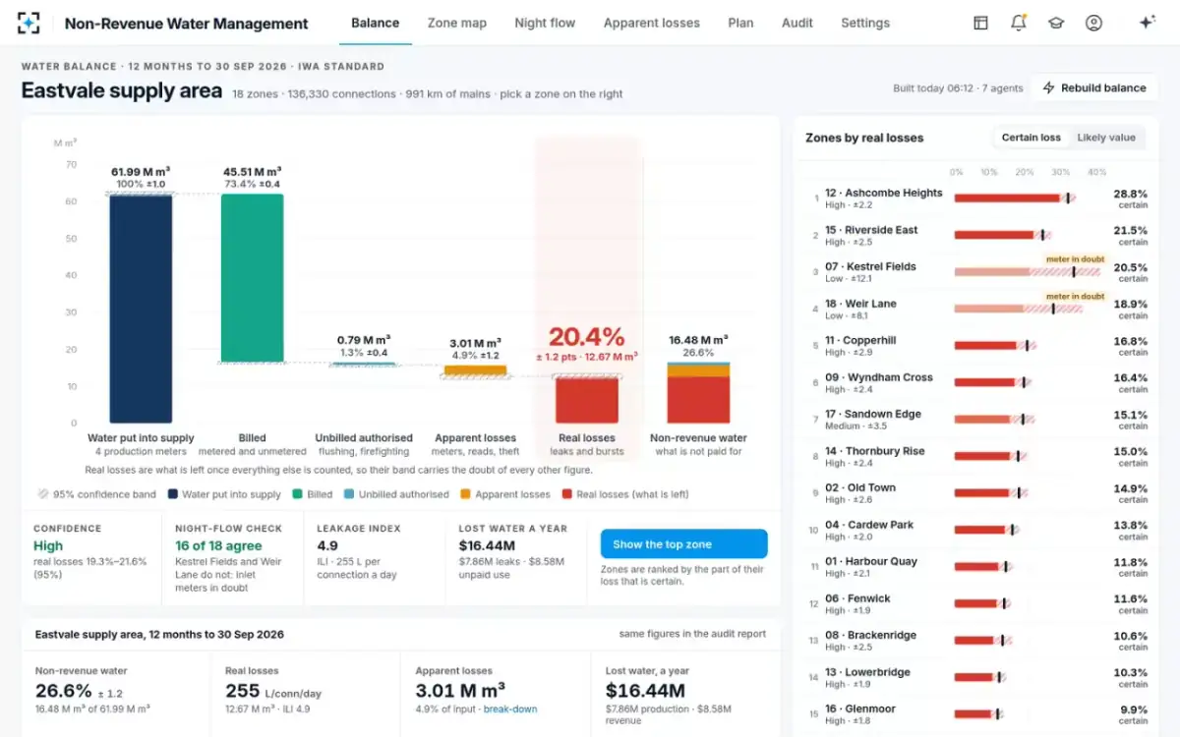
Task: Open the learning graduation cap icon
Action: point(1056,23)
